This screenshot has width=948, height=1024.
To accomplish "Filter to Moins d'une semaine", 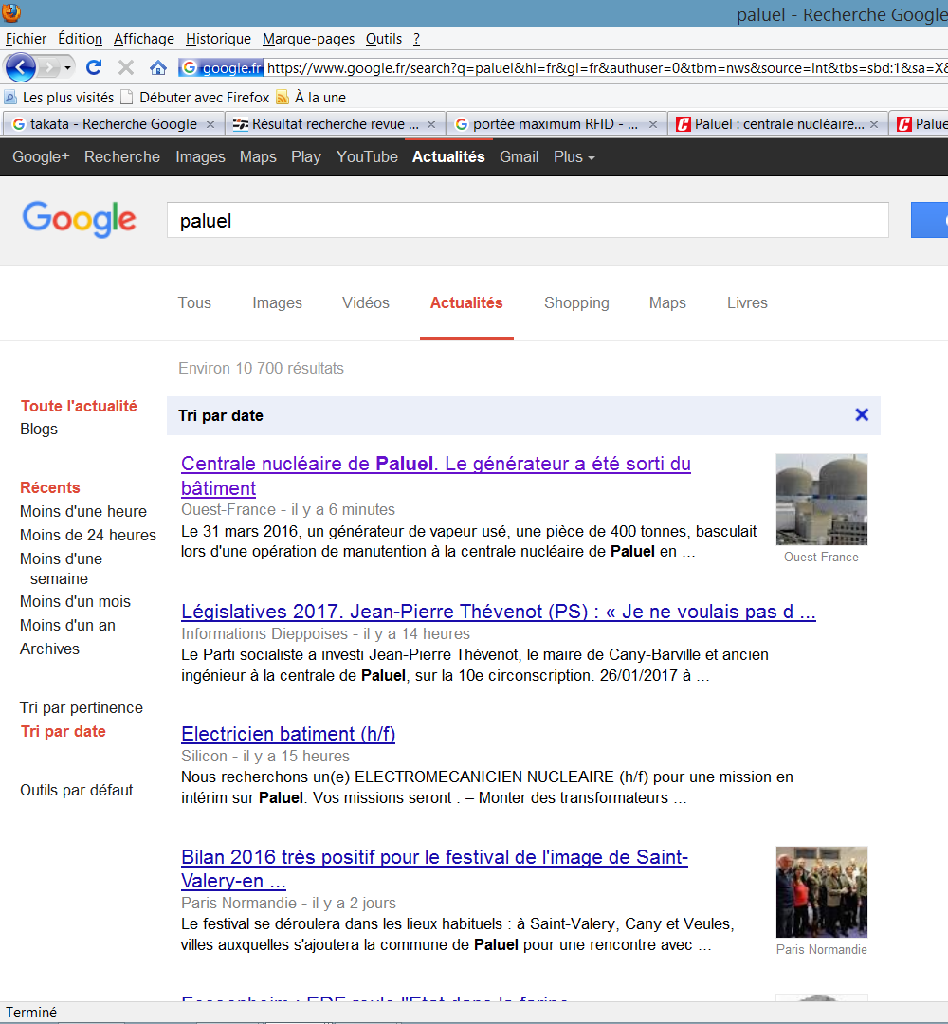I will (61, 569).
